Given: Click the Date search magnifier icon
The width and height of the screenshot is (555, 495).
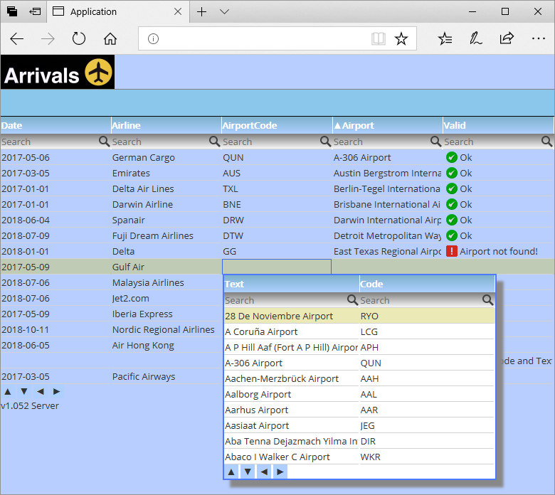Looking at the screenshot, I should point(104,142).
